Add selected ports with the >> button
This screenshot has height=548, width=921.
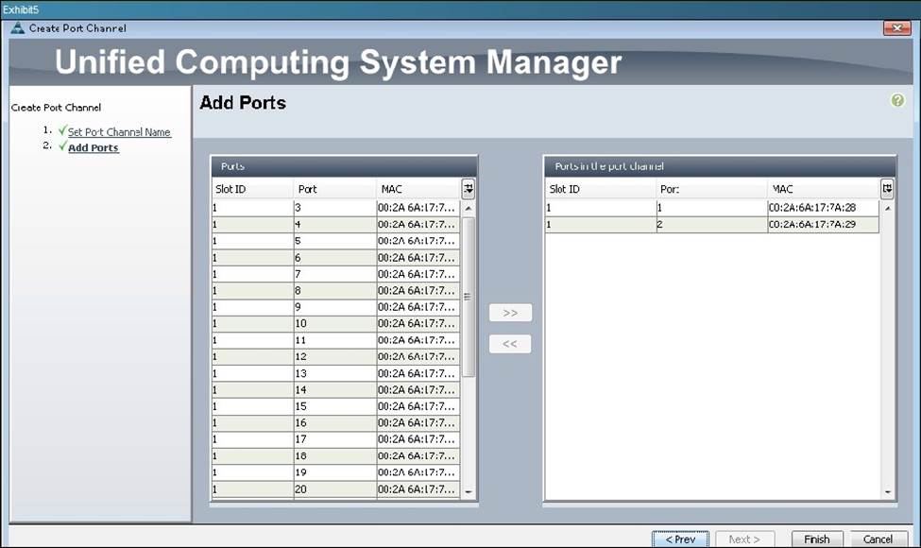click(510, 313)
